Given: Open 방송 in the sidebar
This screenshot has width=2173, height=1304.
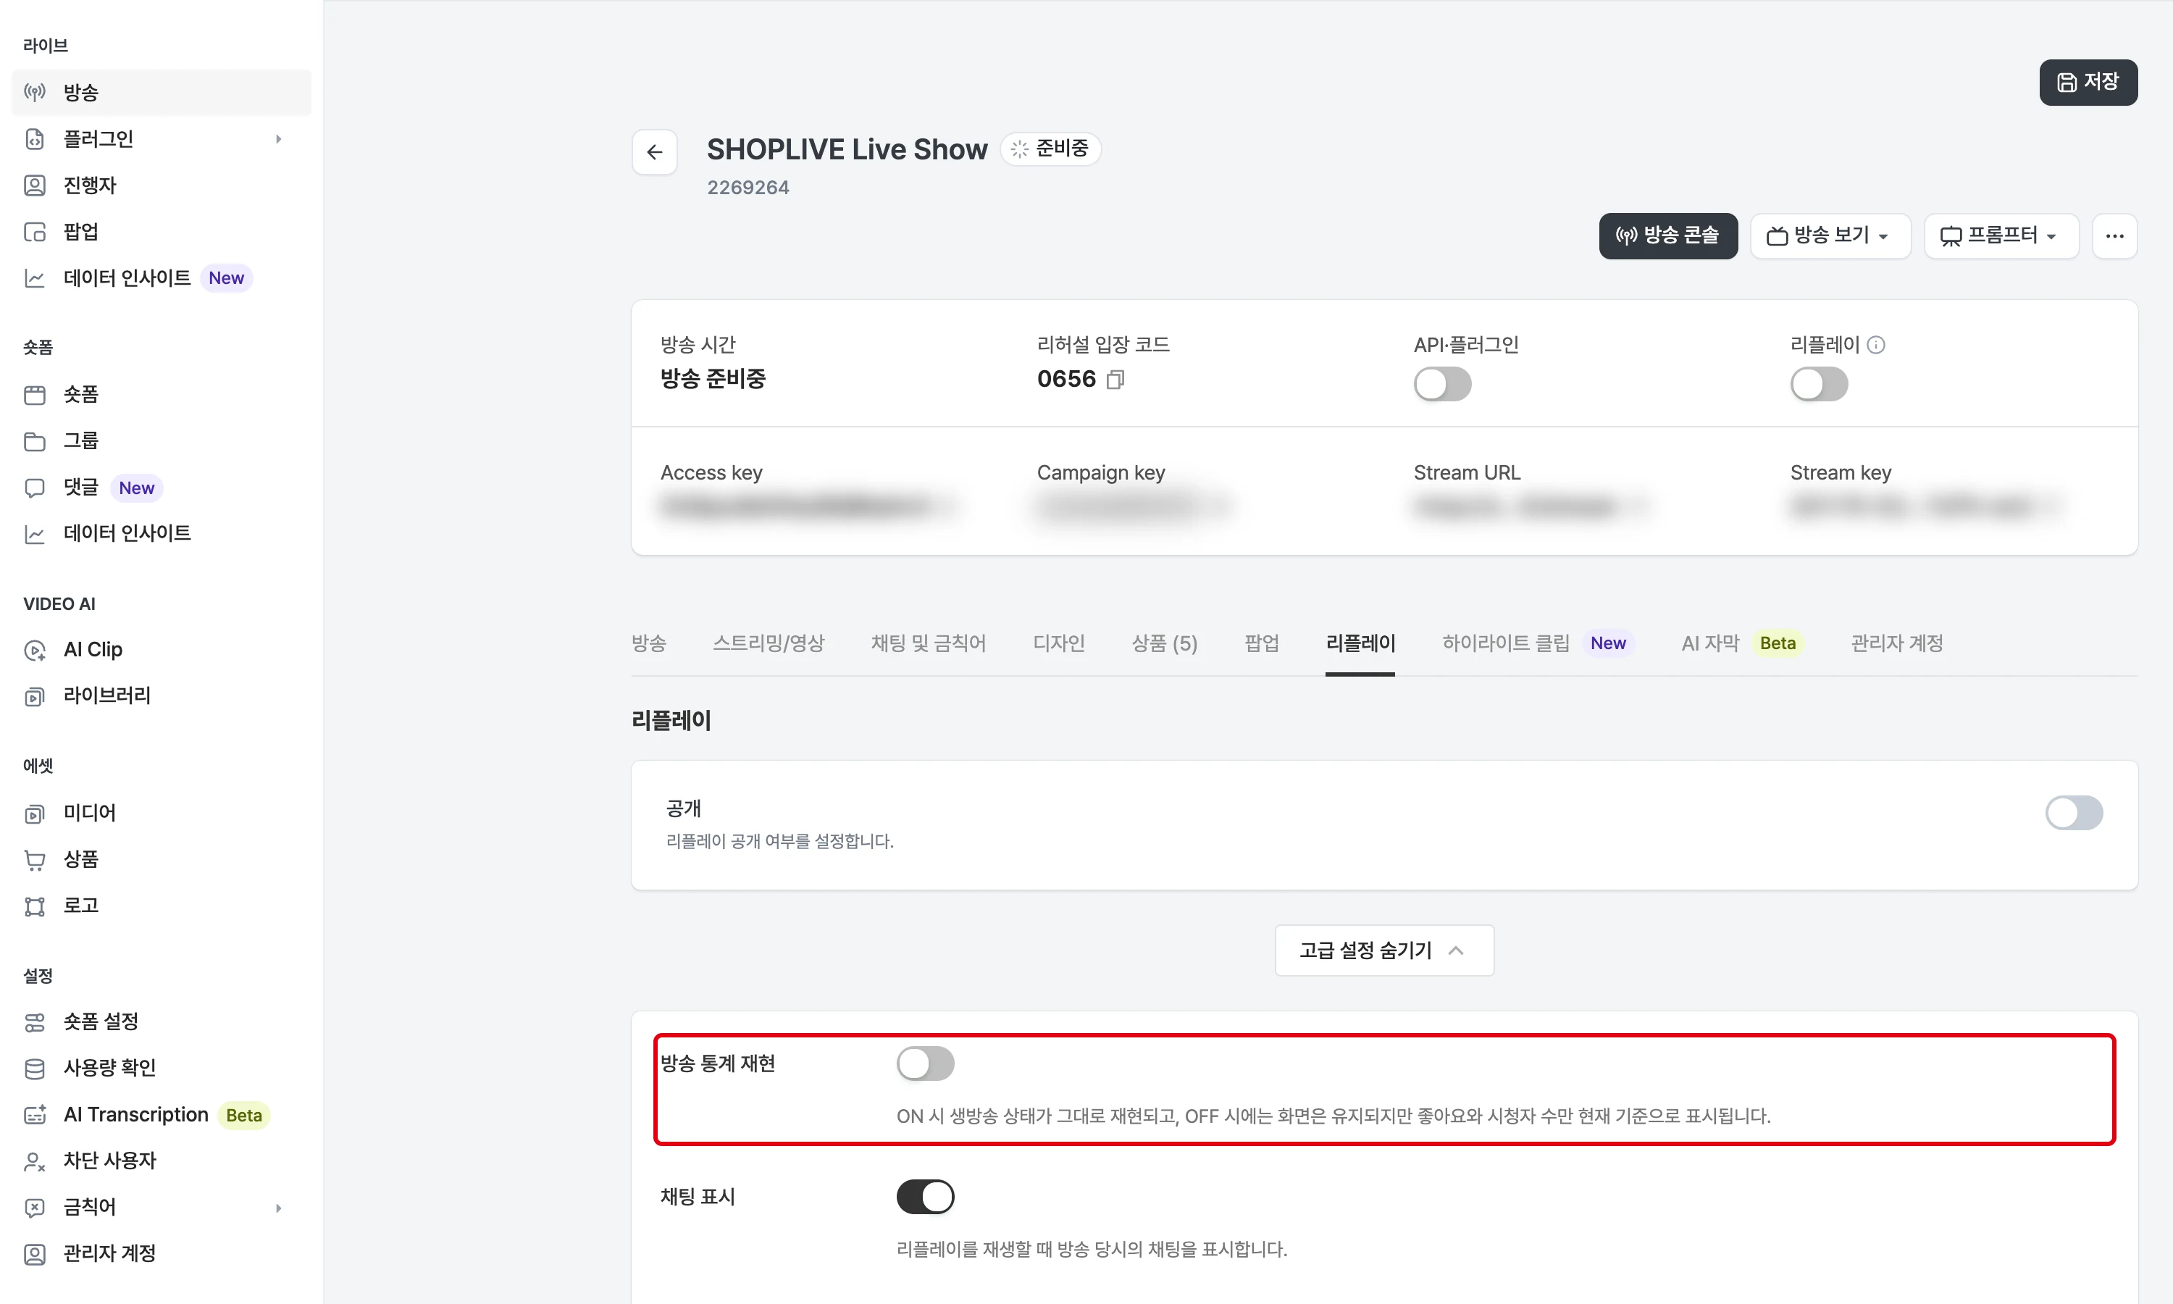Looking at the screenshot, I should click(x=162, y=92).
